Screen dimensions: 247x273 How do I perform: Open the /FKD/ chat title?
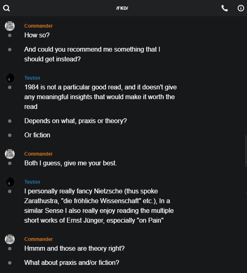[122, 9]
